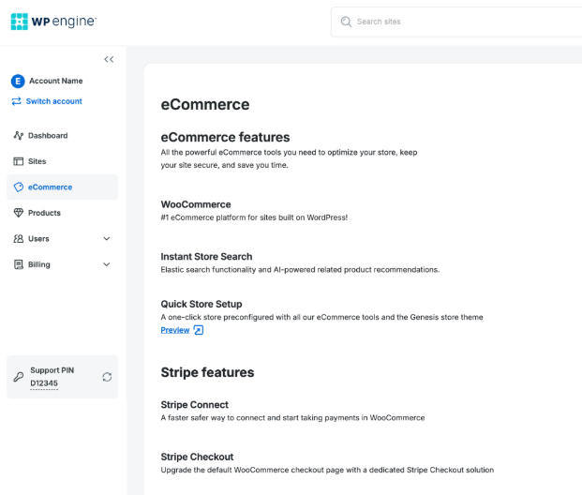Select eCommerce sidebar item
Image resolution: width=582 pixels, height=495 pixels.
tap(63, 187)
